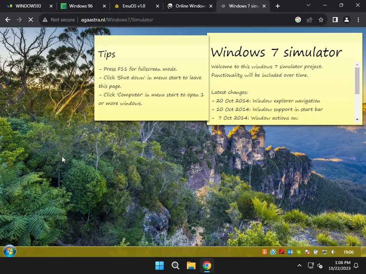The width and height of the screenshot is (366, 274).
Task: Open the Chrome three-dot menu
Action: pos(358,20)
